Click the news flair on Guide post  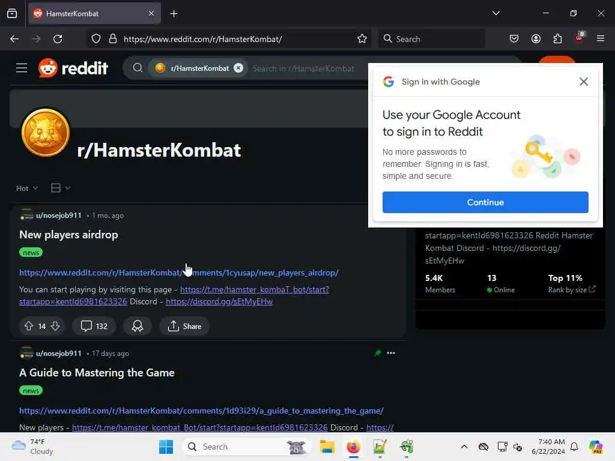click(31, 390)
